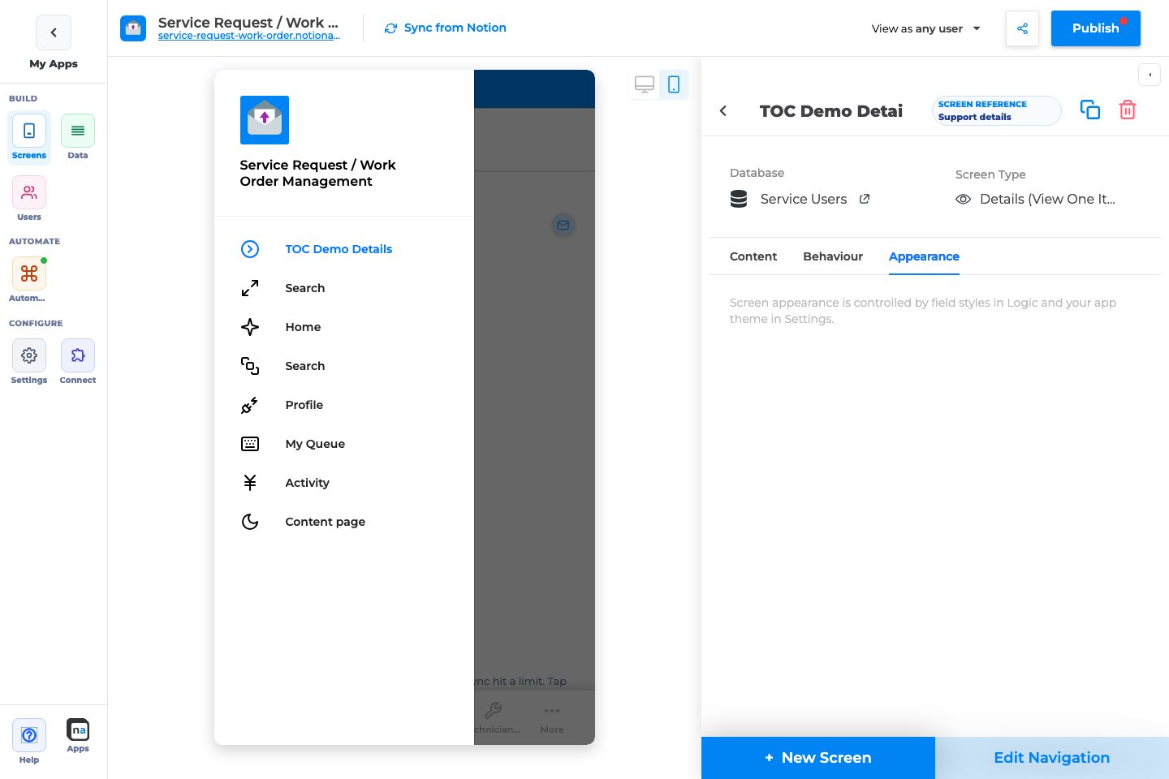Screen dimensions: 1169x779
Task: Click Sync from Notion
Action: 446,28
